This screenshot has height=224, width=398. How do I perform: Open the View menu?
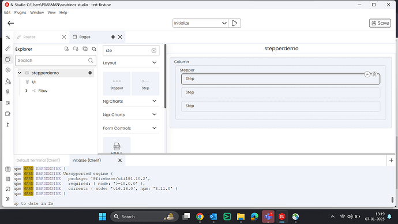(x=51, y=13)
